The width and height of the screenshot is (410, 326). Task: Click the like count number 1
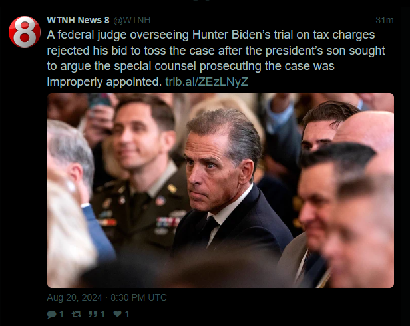pyautogui.click(x=127, y=314)
